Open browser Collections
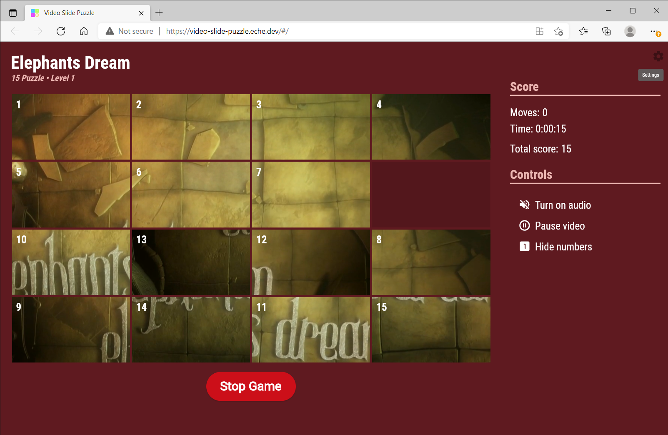The width and height of the screenshot is (668, 435). pyautogui.click(x=607, y=31)
